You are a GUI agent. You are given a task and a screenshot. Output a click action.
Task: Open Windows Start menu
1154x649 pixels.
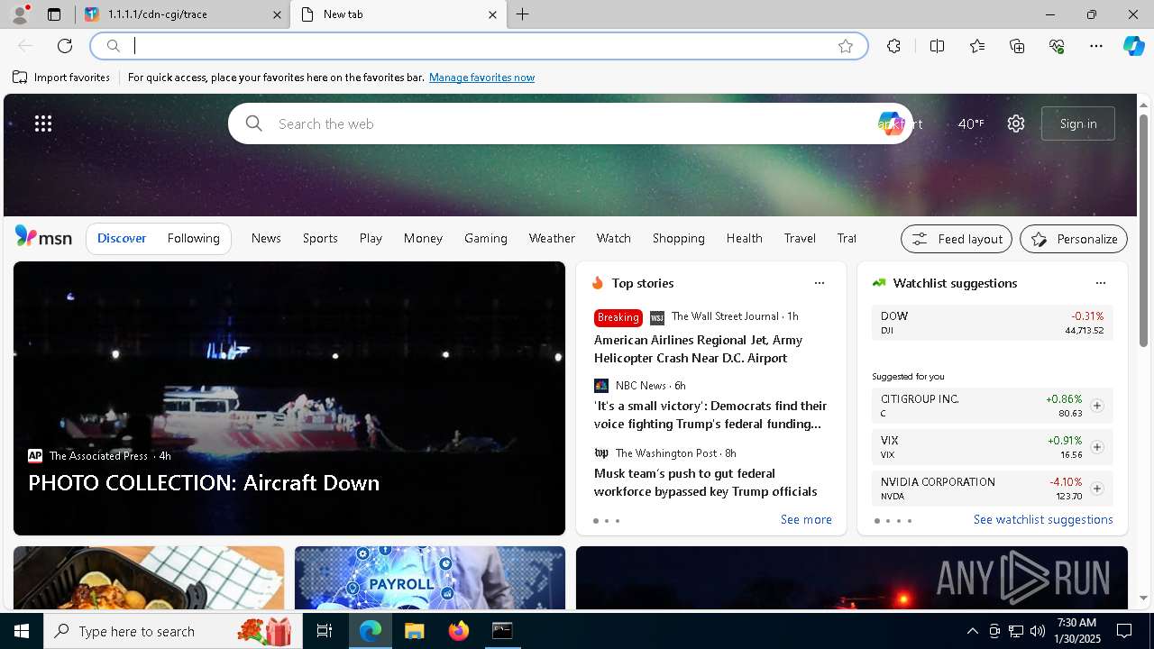pos(22,631)
